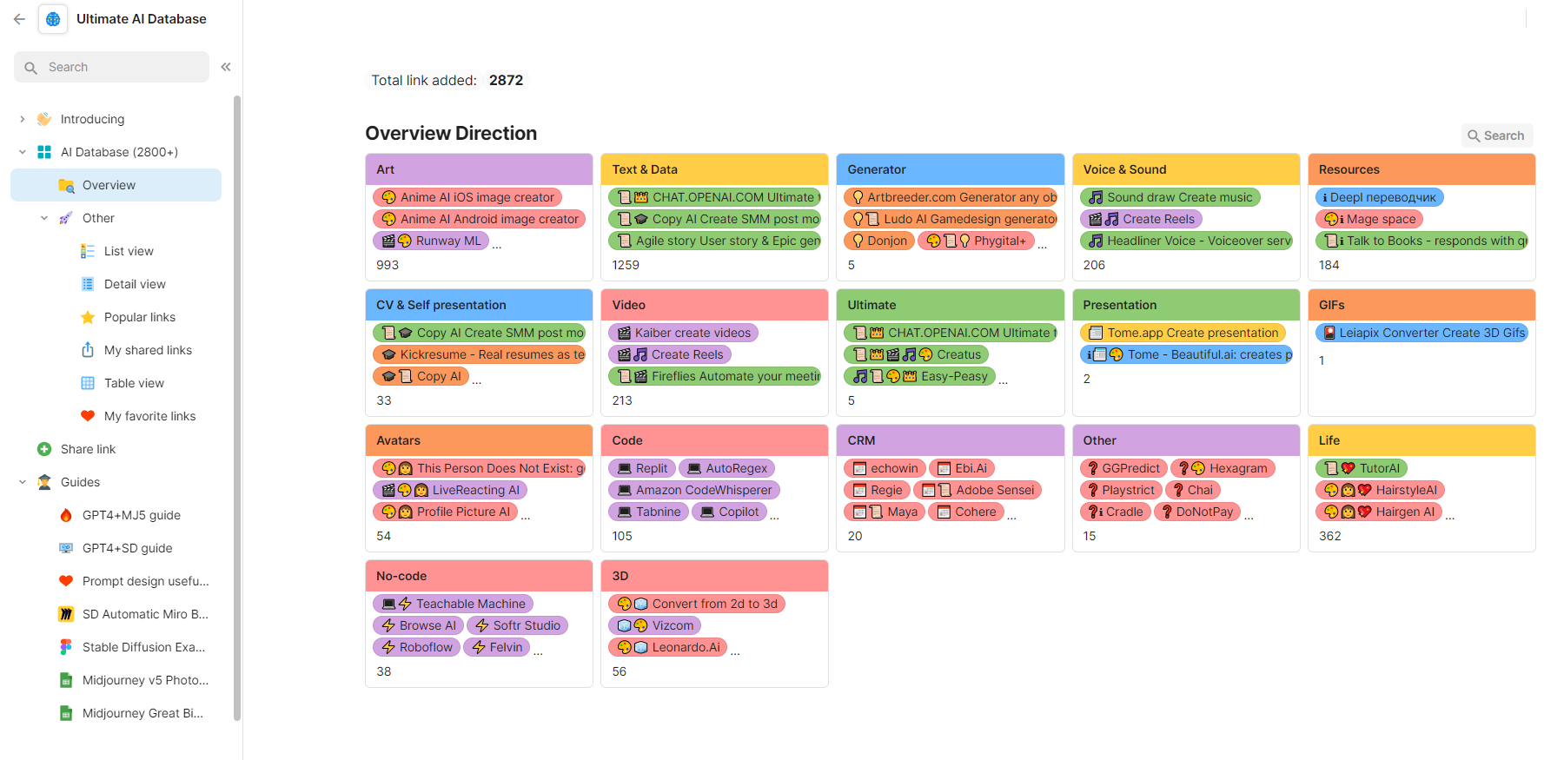The width and height of the screenshot is (1544, 760).
Task: Click the Overview Direction Search button
Action: tap(1496, 135)
